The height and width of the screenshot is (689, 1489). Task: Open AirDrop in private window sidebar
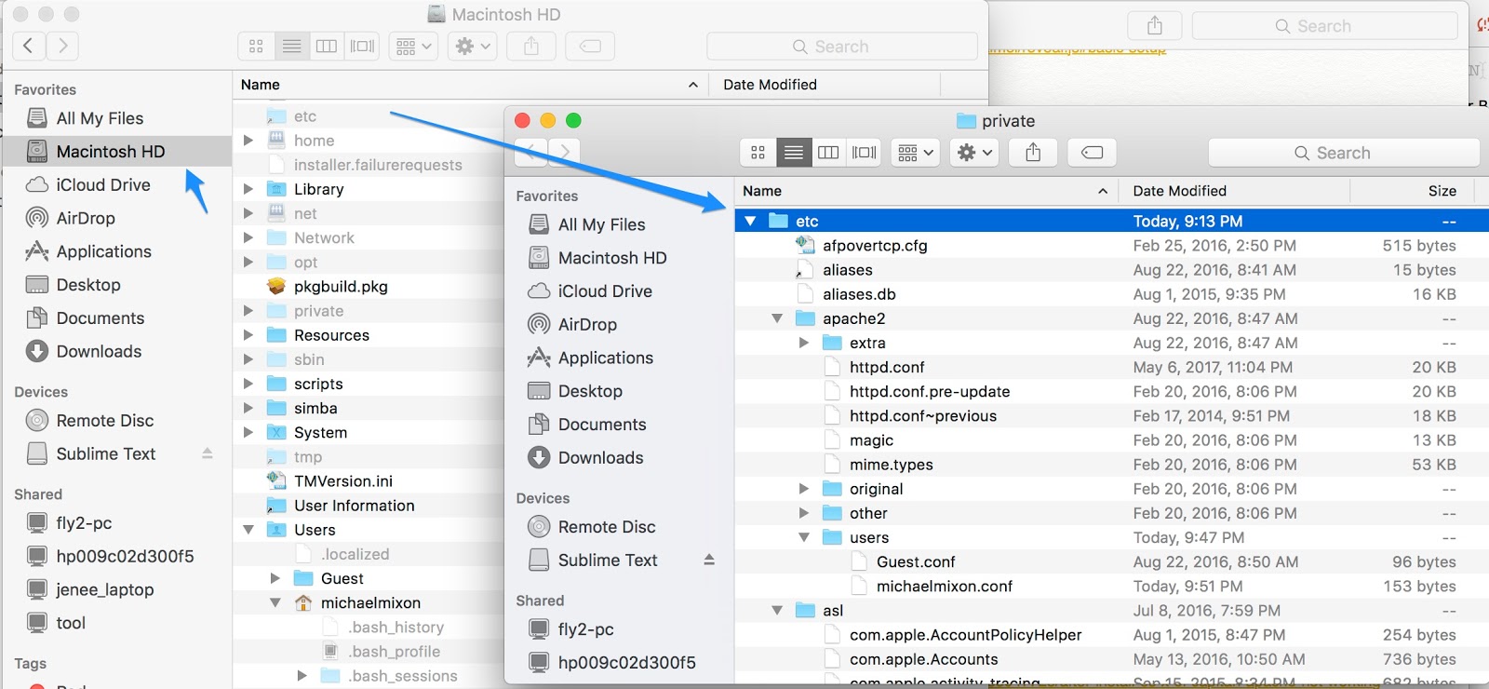point(587,325)
